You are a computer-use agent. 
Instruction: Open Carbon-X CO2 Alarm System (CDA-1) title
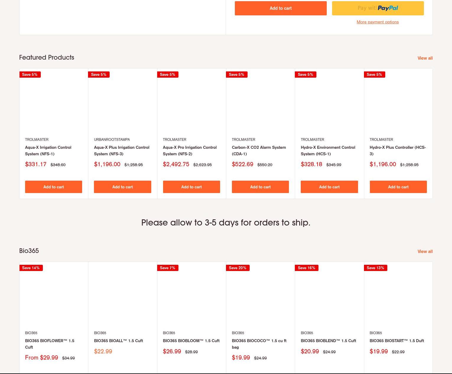pos(259,151)
